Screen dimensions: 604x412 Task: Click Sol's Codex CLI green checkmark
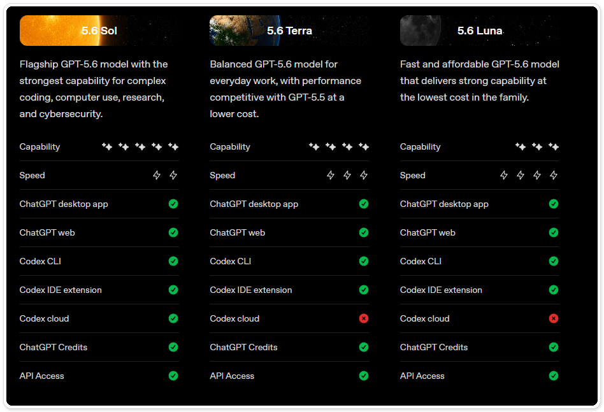coord(173,261)
